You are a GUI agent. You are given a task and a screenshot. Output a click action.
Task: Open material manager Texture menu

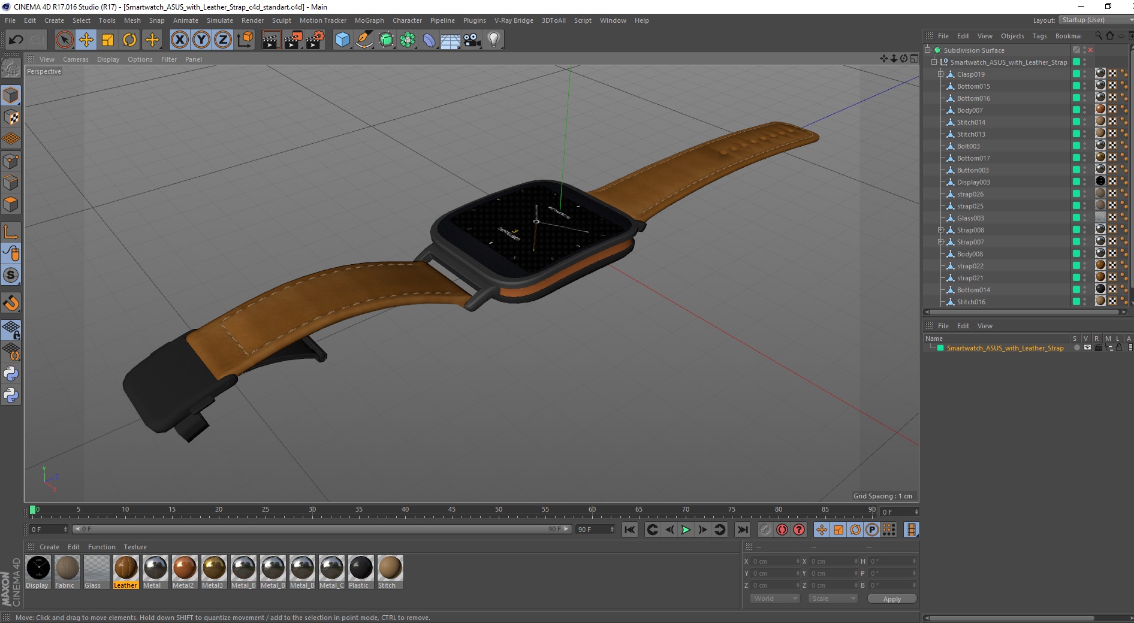click(x=135, y=547)
